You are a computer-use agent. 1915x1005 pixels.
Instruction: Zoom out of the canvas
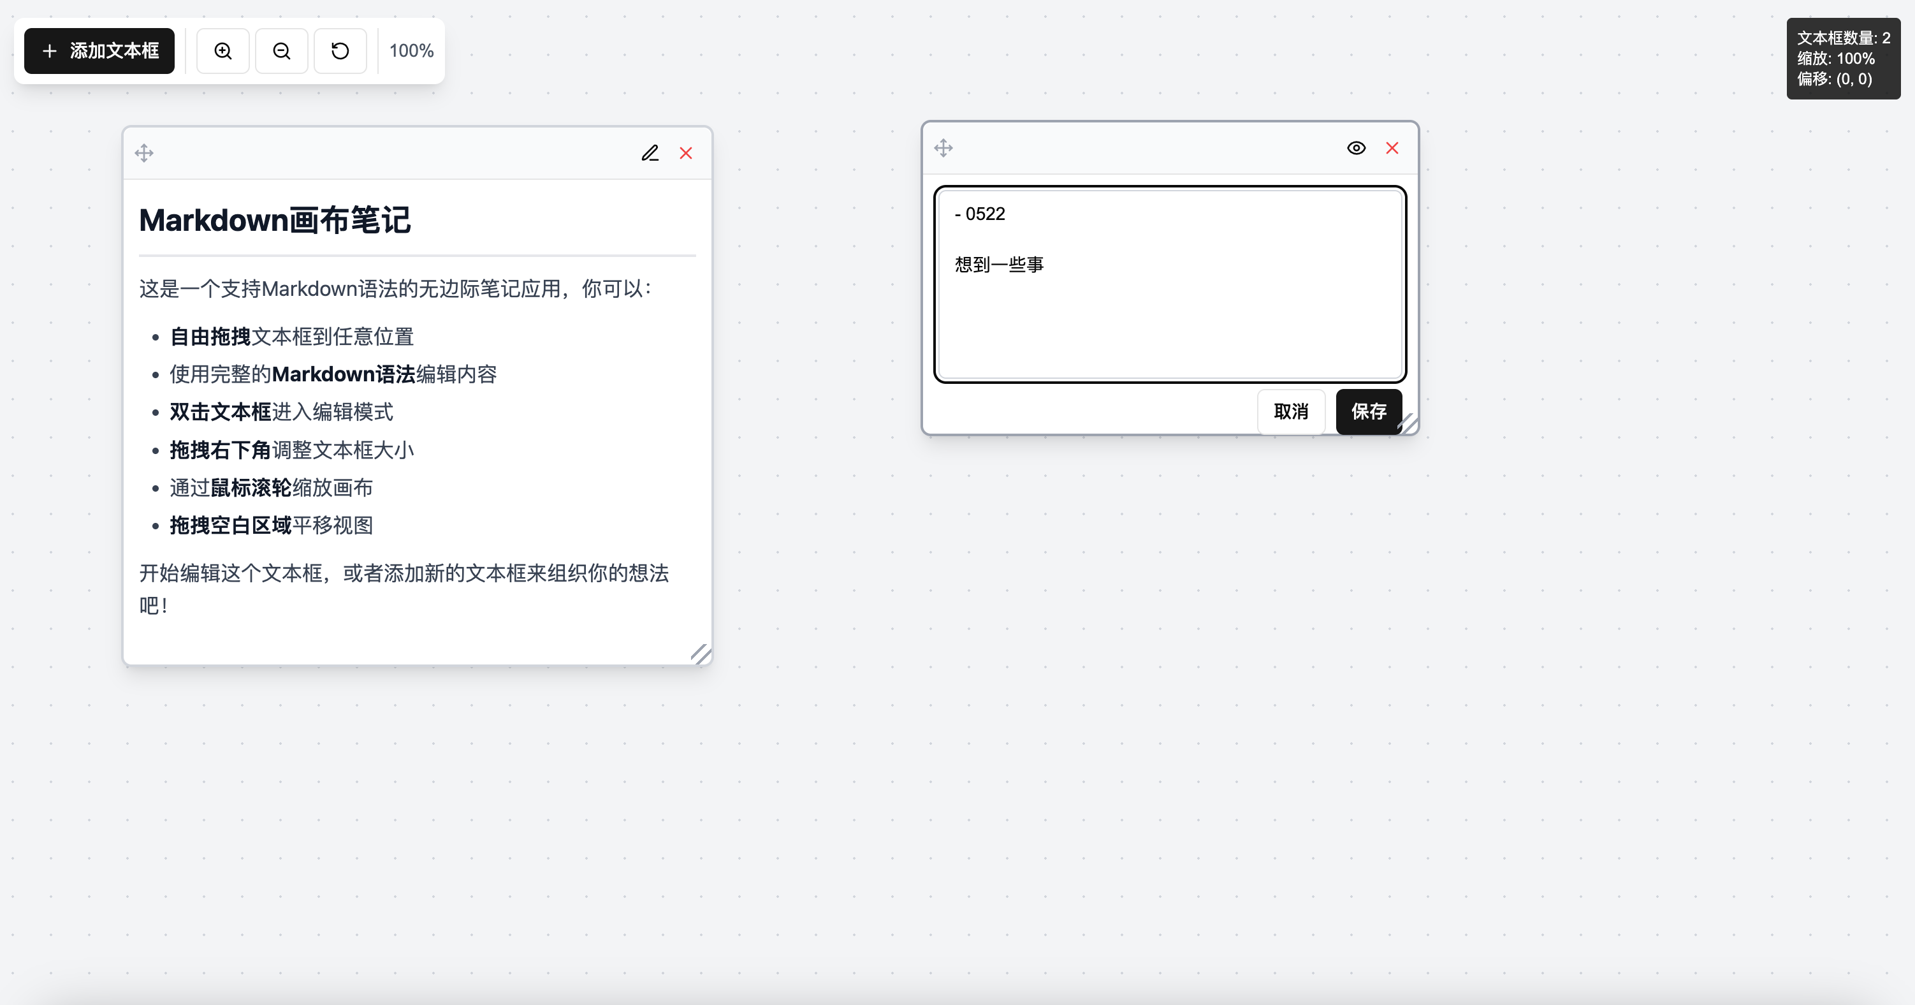click(282, 50)
